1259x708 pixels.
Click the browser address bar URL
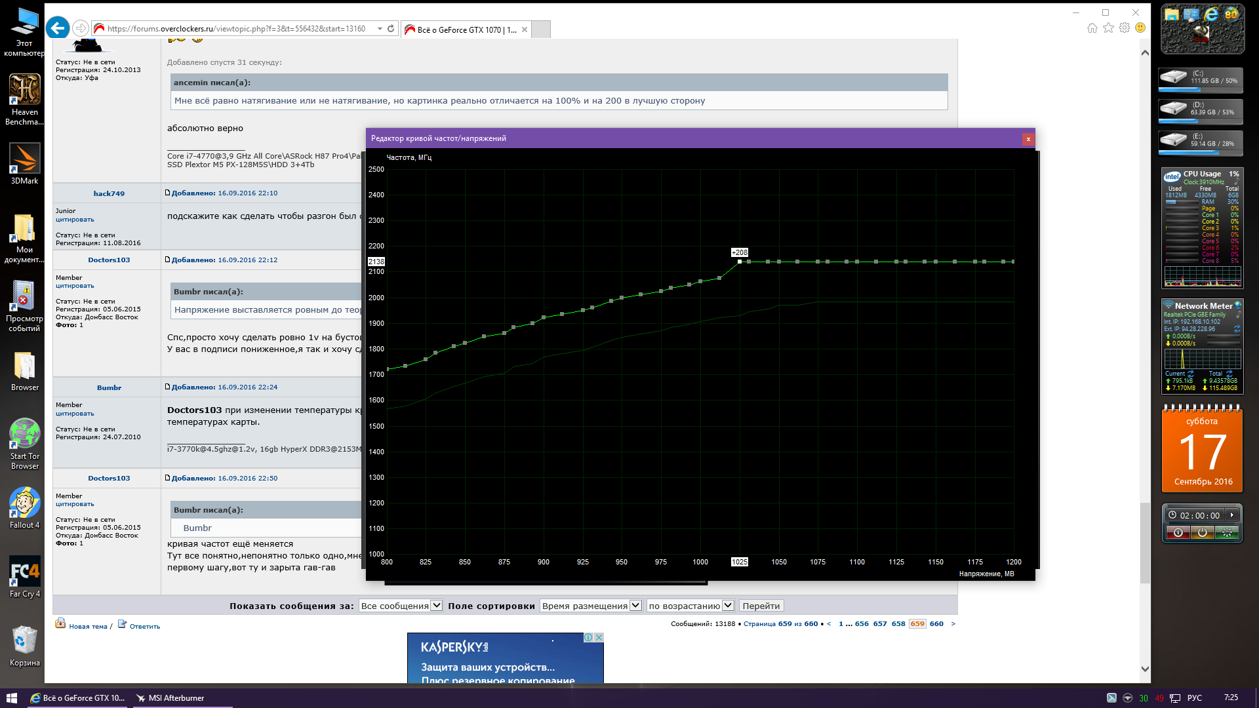pos(236,29)
